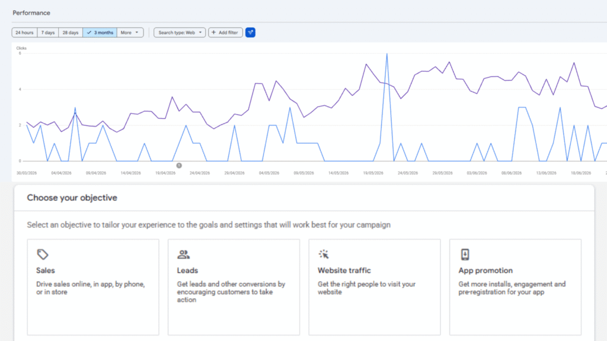Click the checkmark on 3 months
The image size is (607, 341).
coord(89,33)
